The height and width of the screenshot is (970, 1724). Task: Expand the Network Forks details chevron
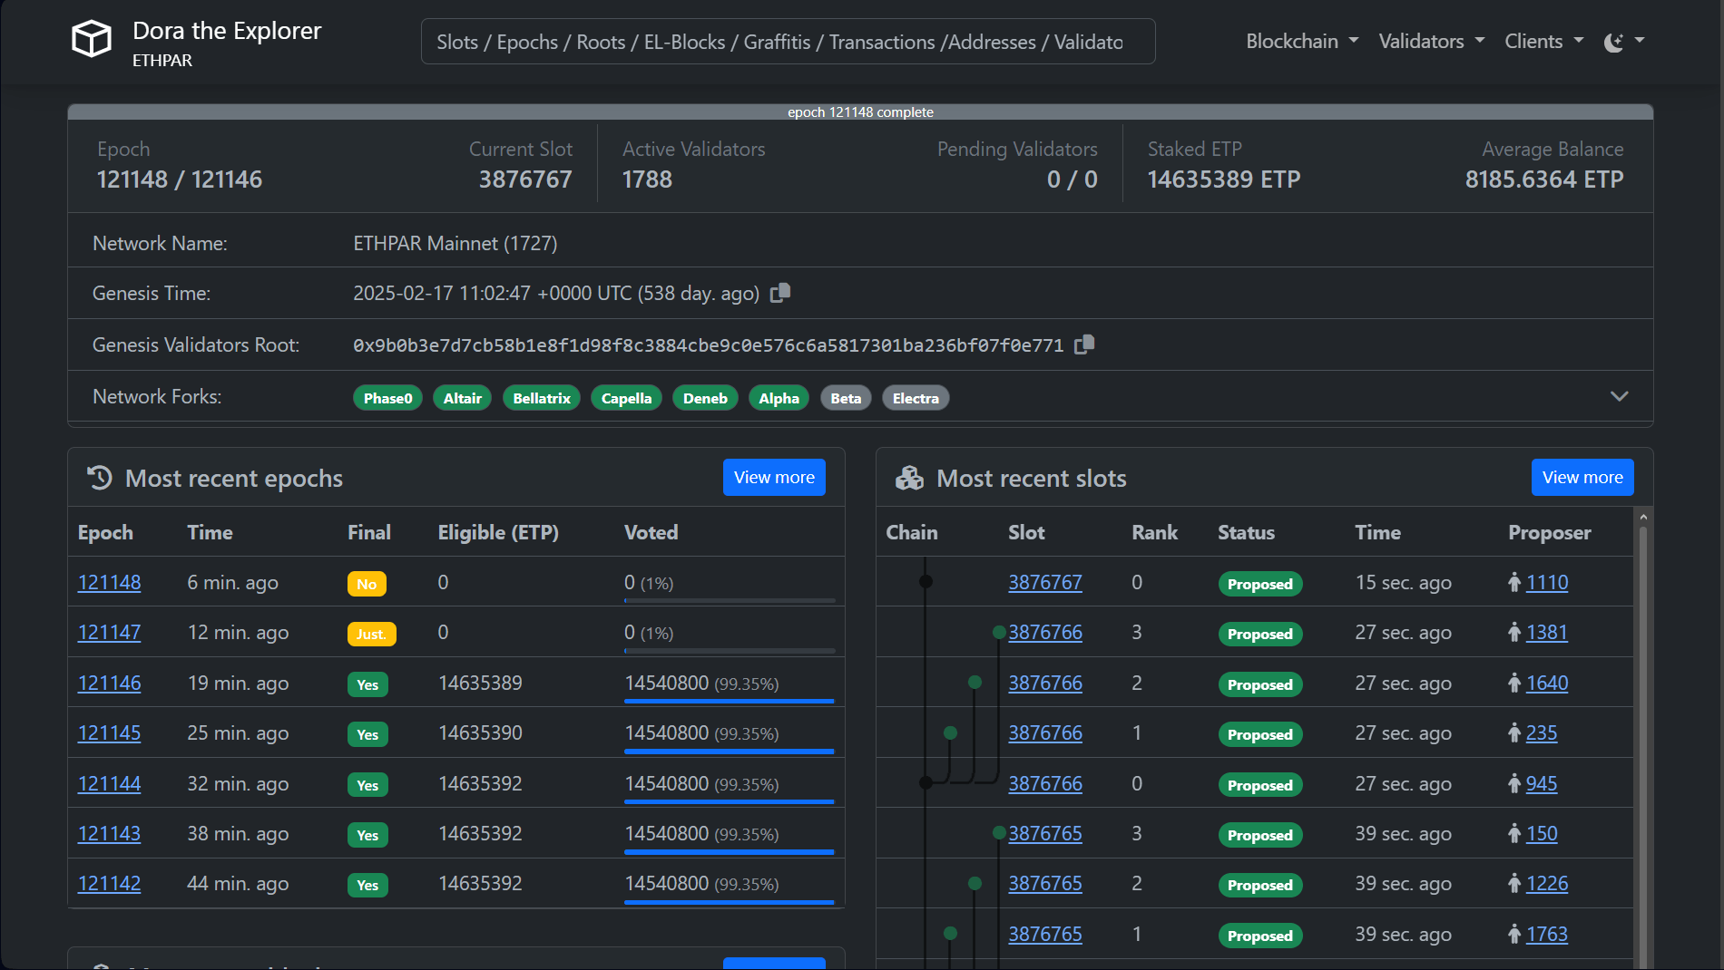pyautogui.click(x=1619, y=396)
